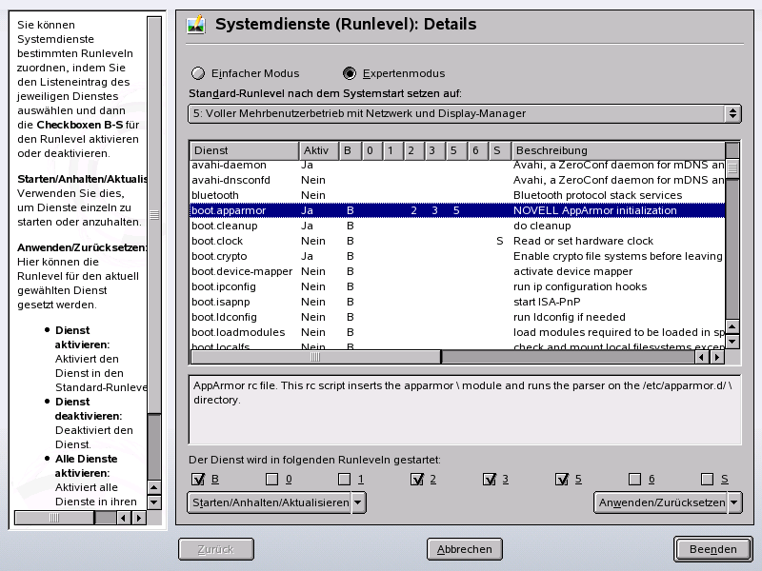Screen dimensions: 762x571
Task: Sort table by Dienst column header
Action: (x=244, y=150)
